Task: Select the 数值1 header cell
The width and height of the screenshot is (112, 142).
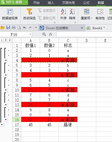Action: click(30, 45)
